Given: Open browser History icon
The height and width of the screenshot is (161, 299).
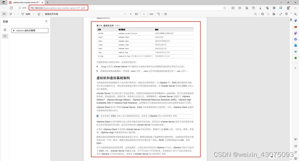Looking at the screenshot, I should 253,8.
